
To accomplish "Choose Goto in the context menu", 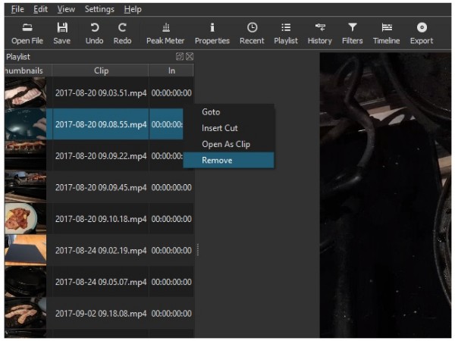I will tap(229, 112).
